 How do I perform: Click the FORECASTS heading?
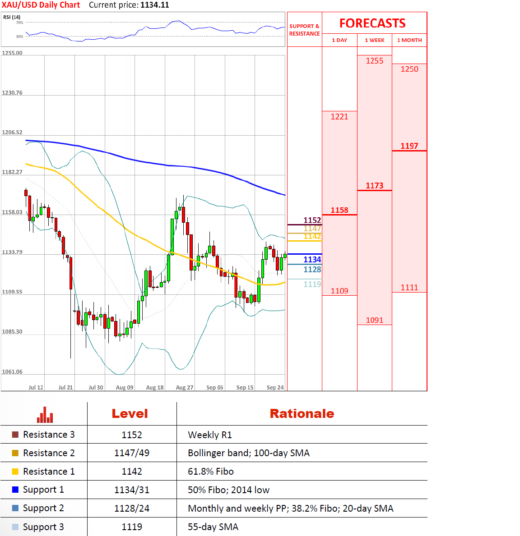click(372, 23)
